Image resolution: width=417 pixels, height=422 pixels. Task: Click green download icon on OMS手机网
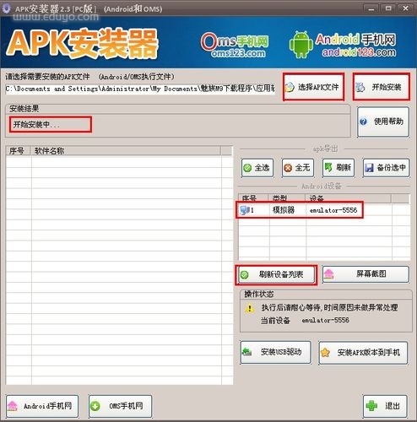tap(95, 406)
